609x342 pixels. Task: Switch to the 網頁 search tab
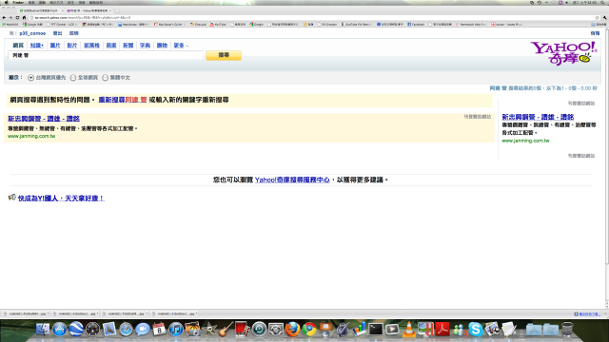point(18,46)
